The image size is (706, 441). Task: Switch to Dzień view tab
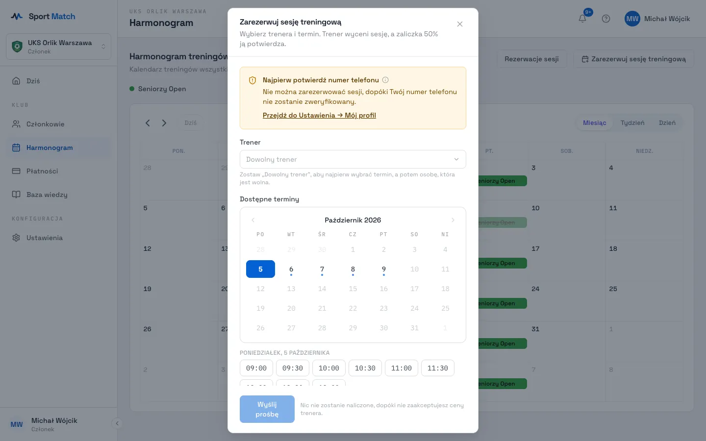(667, 123)
